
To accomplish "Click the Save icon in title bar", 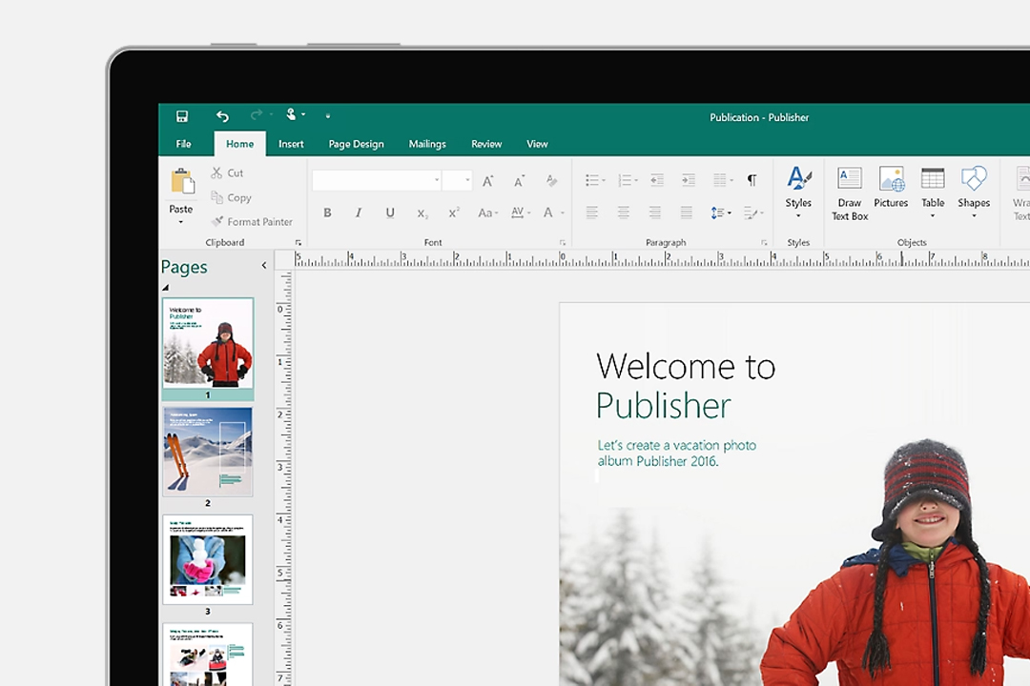I will (x=182, y=116).
